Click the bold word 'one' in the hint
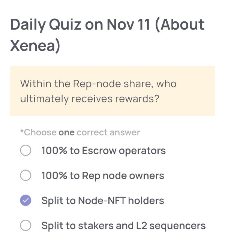This screenshot has width=225, height=252. click(x=66, y=132)
